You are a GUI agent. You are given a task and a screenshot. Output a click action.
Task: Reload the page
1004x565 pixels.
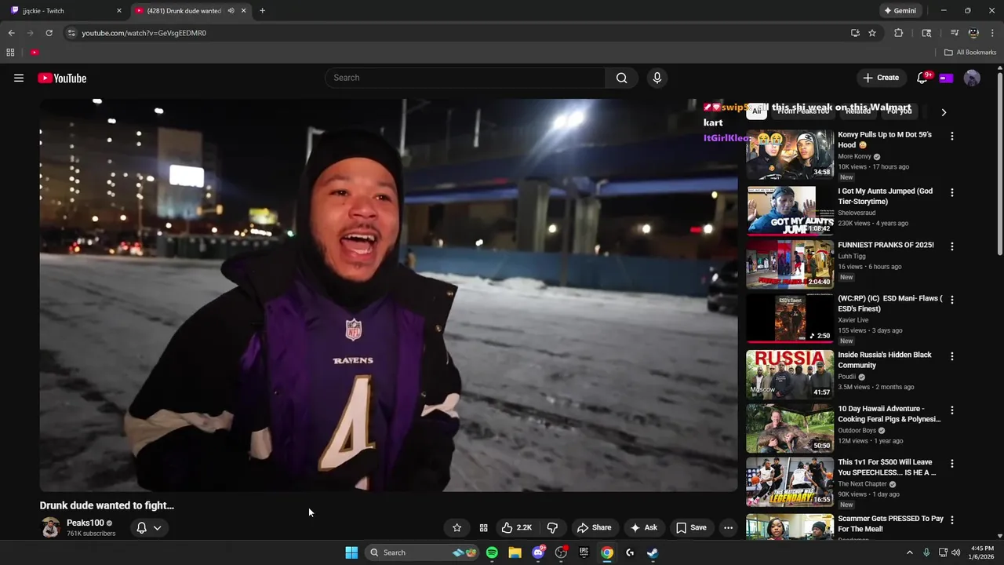(x=49, y=33)
